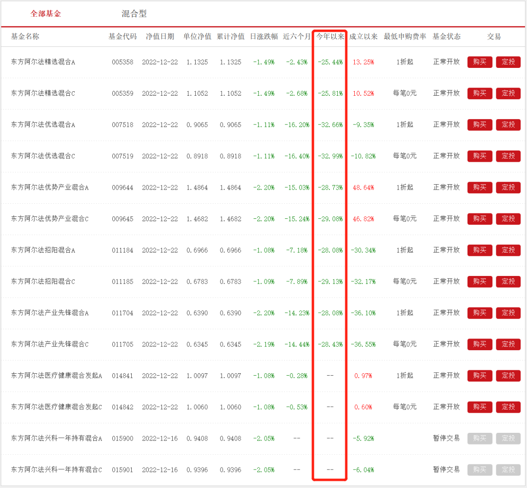
Task: Open fund name 东方阿尔法产业先锋混合C
Action: tap(50, 344)
